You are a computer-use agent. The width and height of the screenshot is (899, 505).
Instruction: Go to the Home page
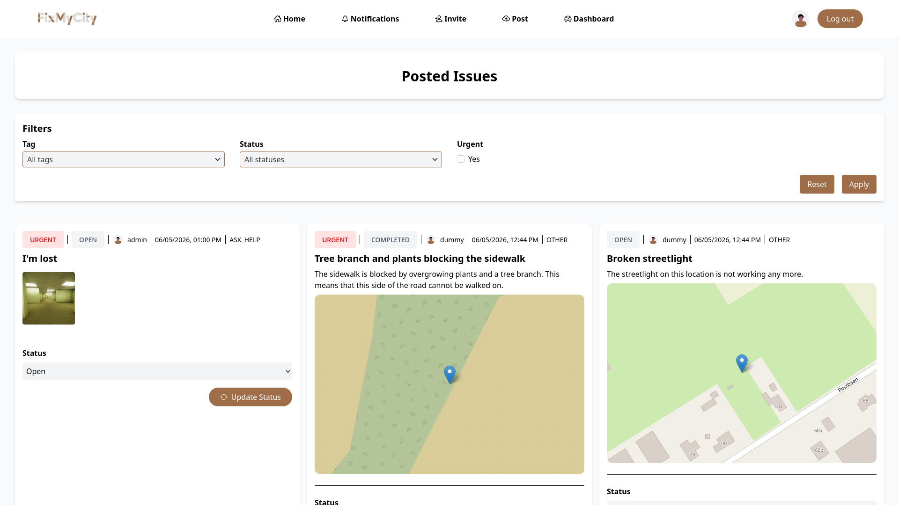pyautogui.click(x=289, y=19)
